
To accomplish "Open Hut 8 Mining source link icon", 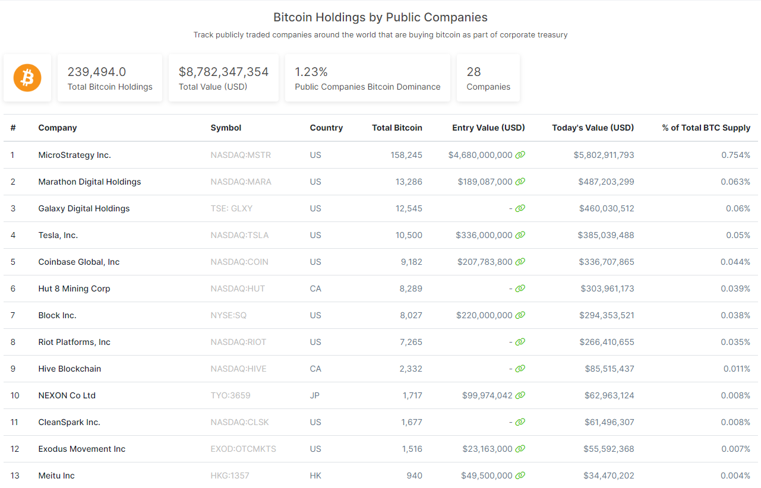I will pyautogui.click(x=520, y=289).
